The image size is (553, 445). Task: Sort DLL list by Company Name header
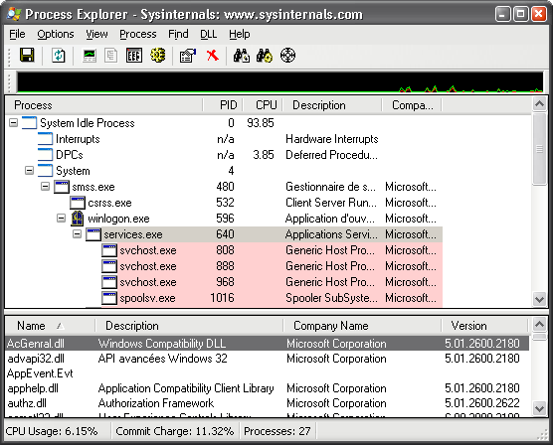[x=362, y=326]
